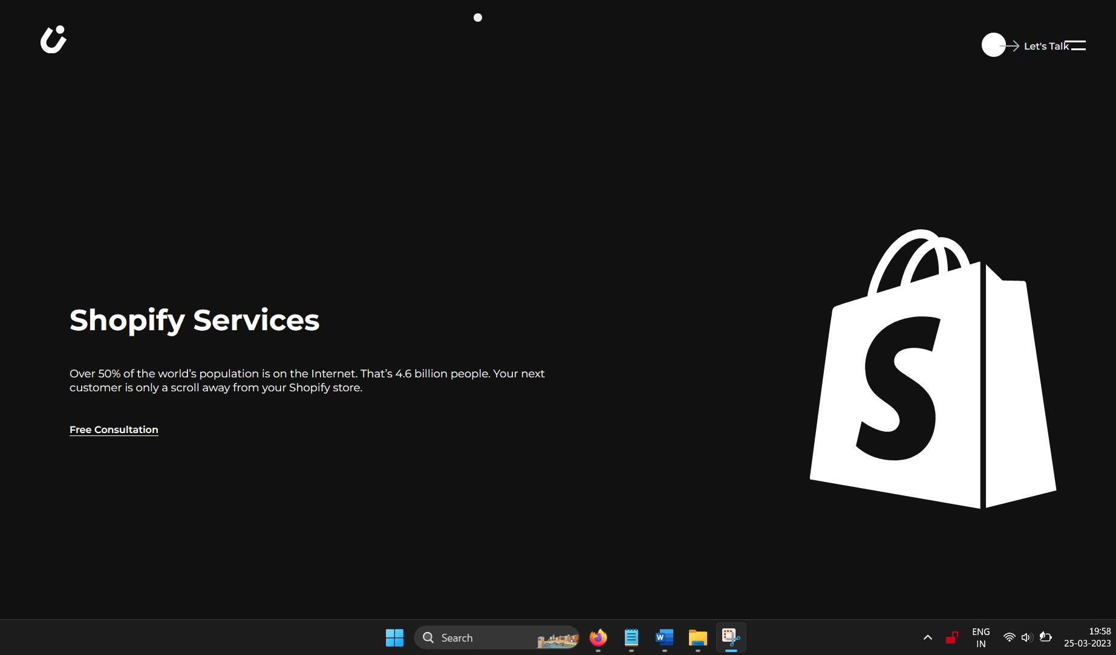Click the search highlight image in search box
The image size is (1116, 655).
pyautogui.click(x=558, y=640)
